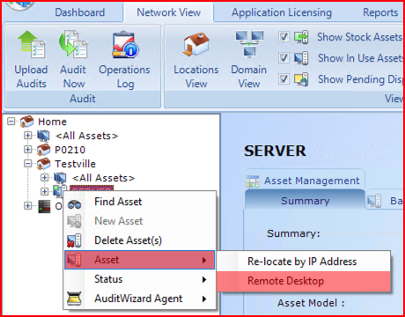
Task: Open the Operations Log
Action: coord(124,59)
